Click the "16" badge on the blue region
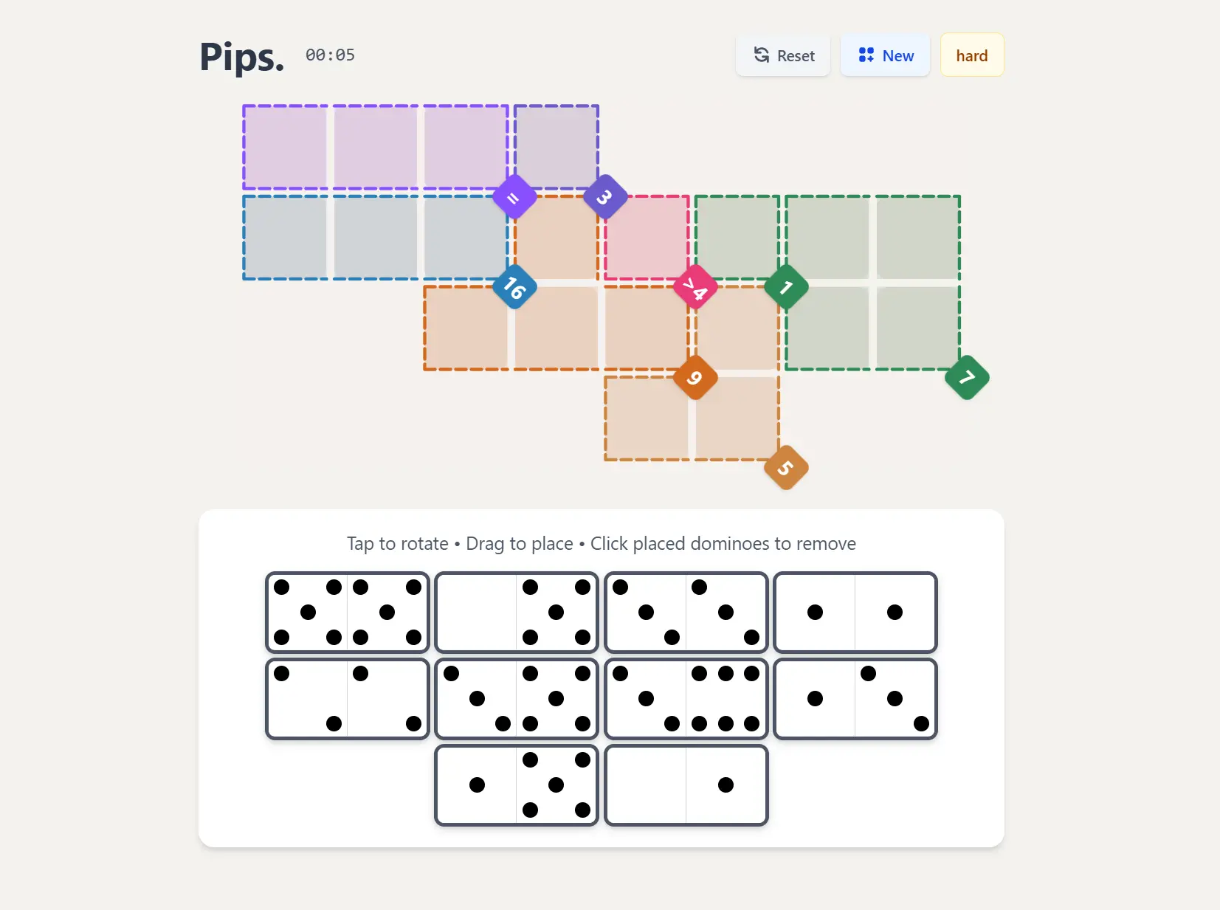Image resolution: width=1220 pixels, height=910 pixels. 513,288
